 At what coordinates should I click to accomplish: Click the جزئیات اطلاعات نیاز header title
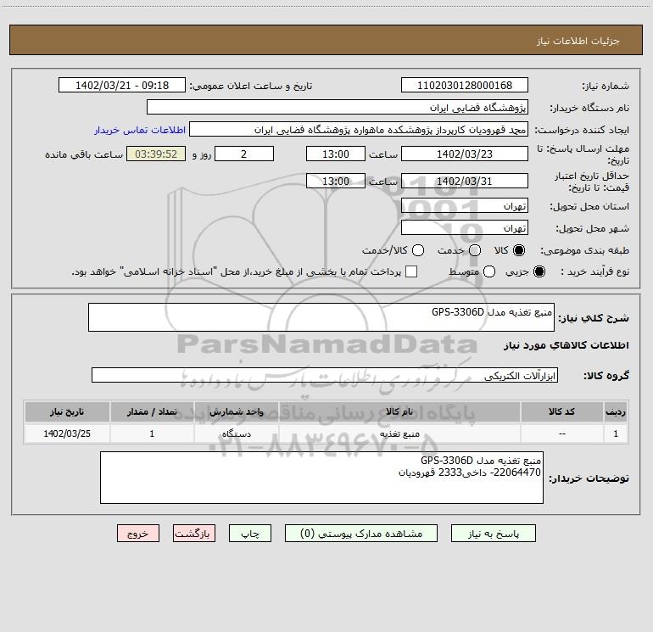[x=578, y=41]
